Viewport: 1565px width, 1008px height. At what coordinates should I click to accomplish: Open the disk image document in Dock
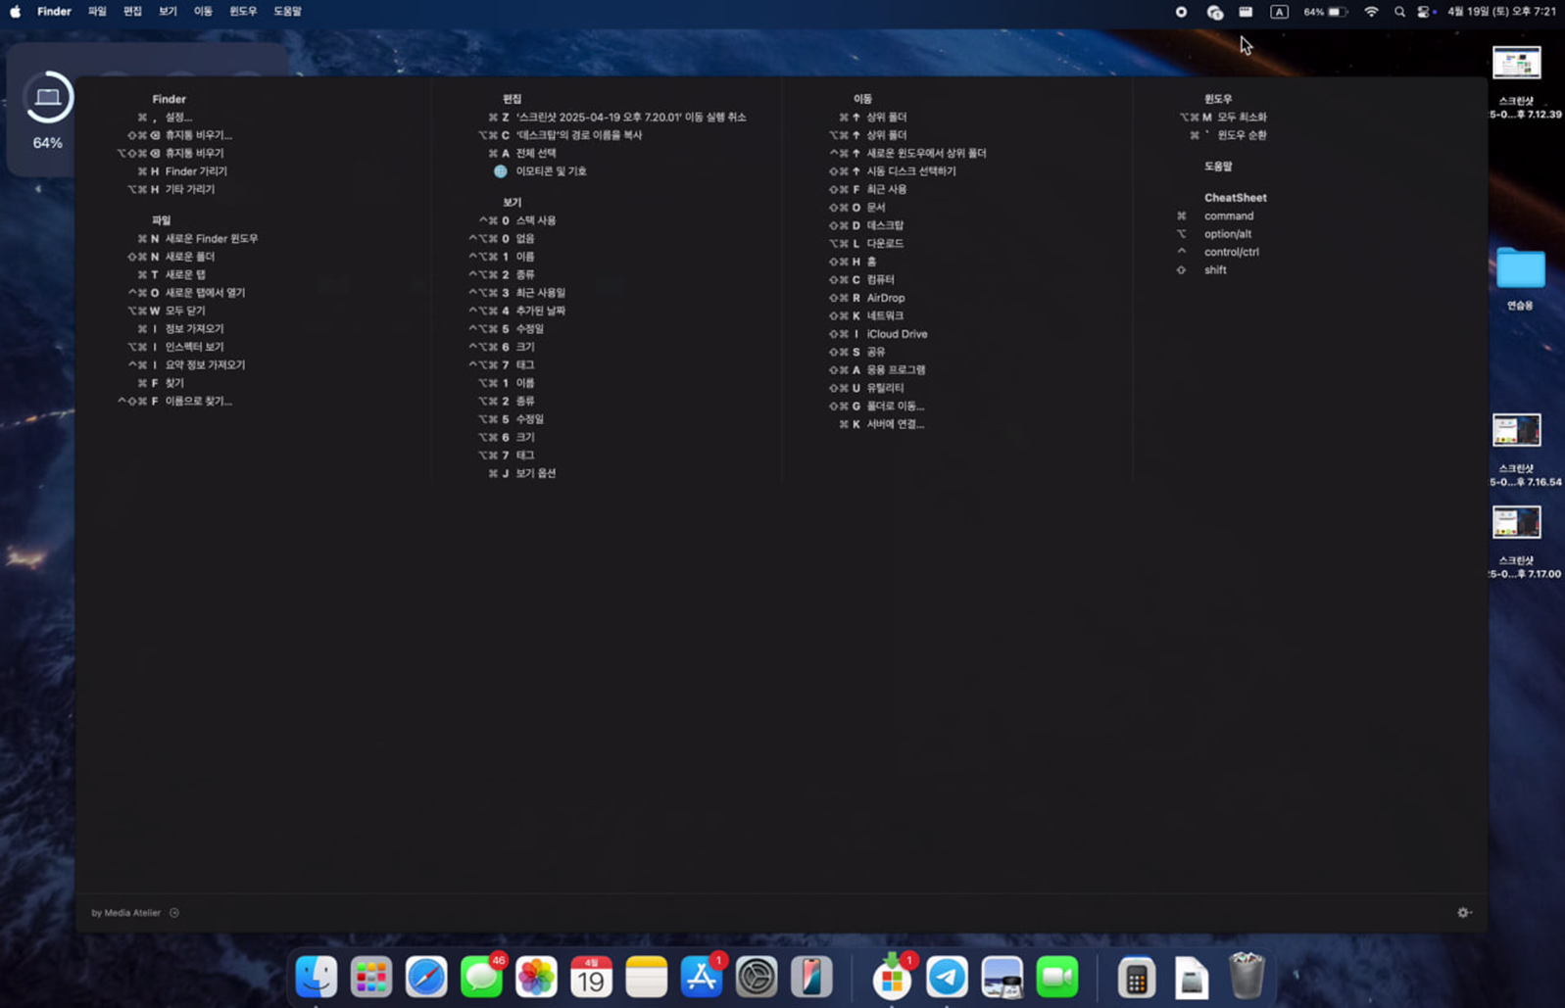(x=1192, y=977)
